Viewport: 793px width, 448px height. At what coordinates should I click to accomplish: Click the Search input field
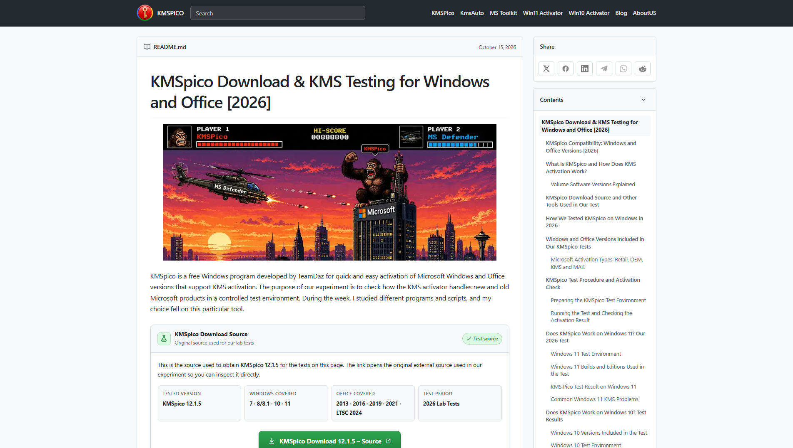tap(278, 13)
